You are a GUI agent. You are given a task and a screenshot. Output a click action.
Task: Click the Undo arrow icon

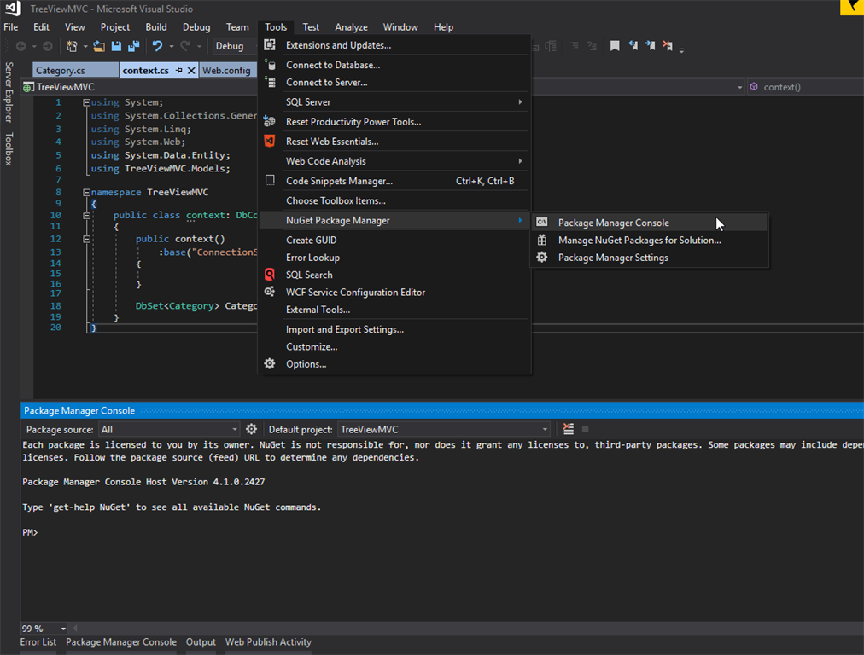pos(157,46)
